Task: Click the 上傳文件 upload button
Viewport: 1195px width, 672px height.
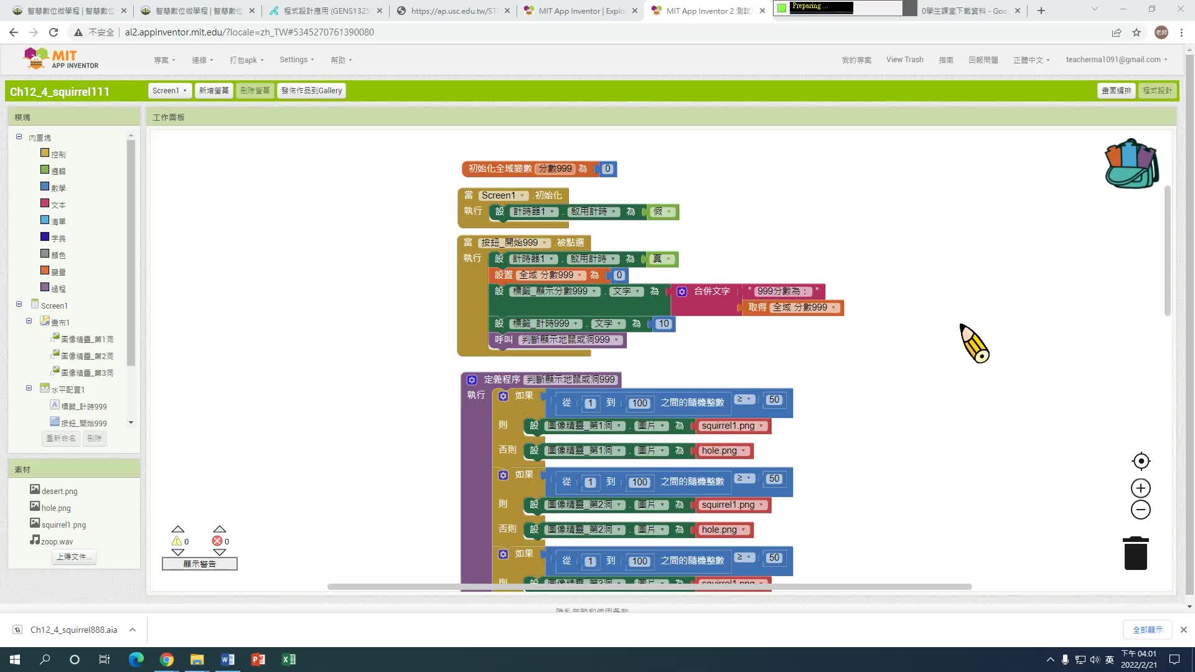Action: click(73, 557)
